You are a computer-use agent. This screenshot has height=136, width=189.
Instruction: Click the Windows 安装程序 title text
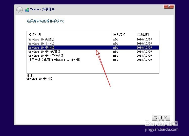click(42, 9)
